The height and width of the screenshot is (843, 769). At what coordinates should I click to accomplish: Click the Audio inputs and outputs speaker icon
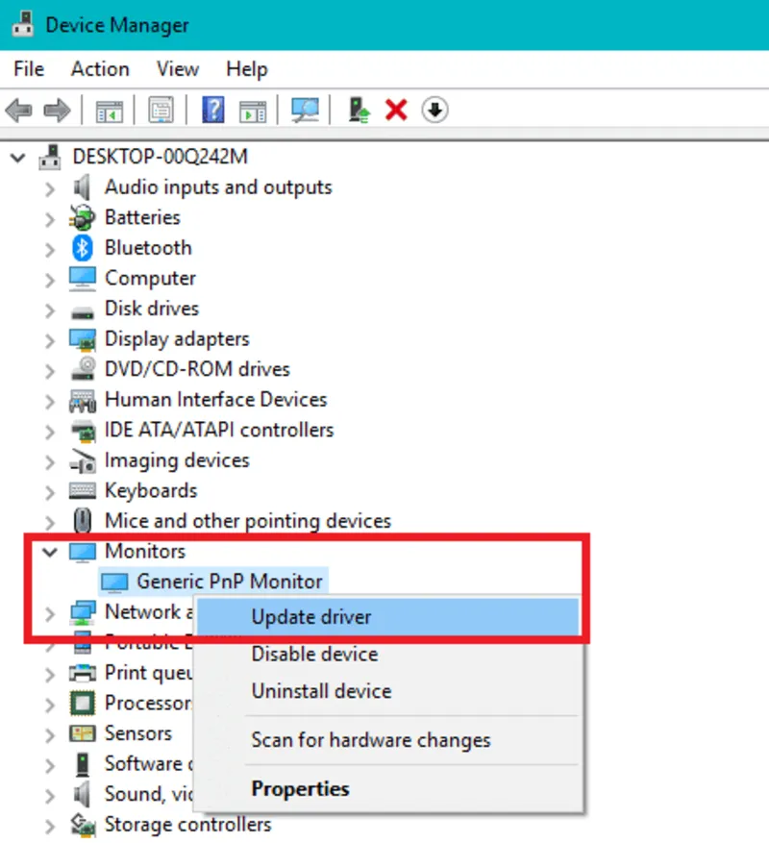(x=82, y=187)
